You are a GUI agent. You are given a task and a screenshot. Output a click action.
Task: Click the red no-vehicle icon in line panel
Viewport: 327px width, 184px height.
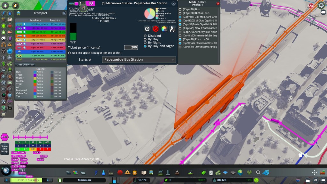click(156, 29)
